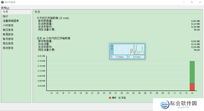Click the green sent segment of bar
Image resolution: width=204 pixels, height=111 pixels.
tap(192, 72)
